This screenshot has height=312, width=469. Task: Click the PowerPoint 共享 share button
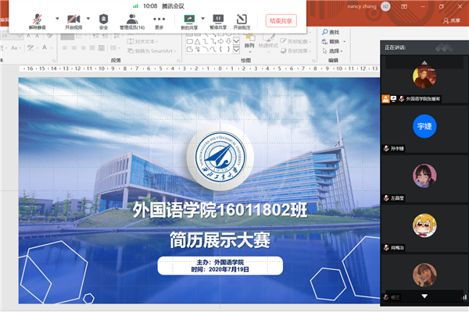click(x=452, y=20)
